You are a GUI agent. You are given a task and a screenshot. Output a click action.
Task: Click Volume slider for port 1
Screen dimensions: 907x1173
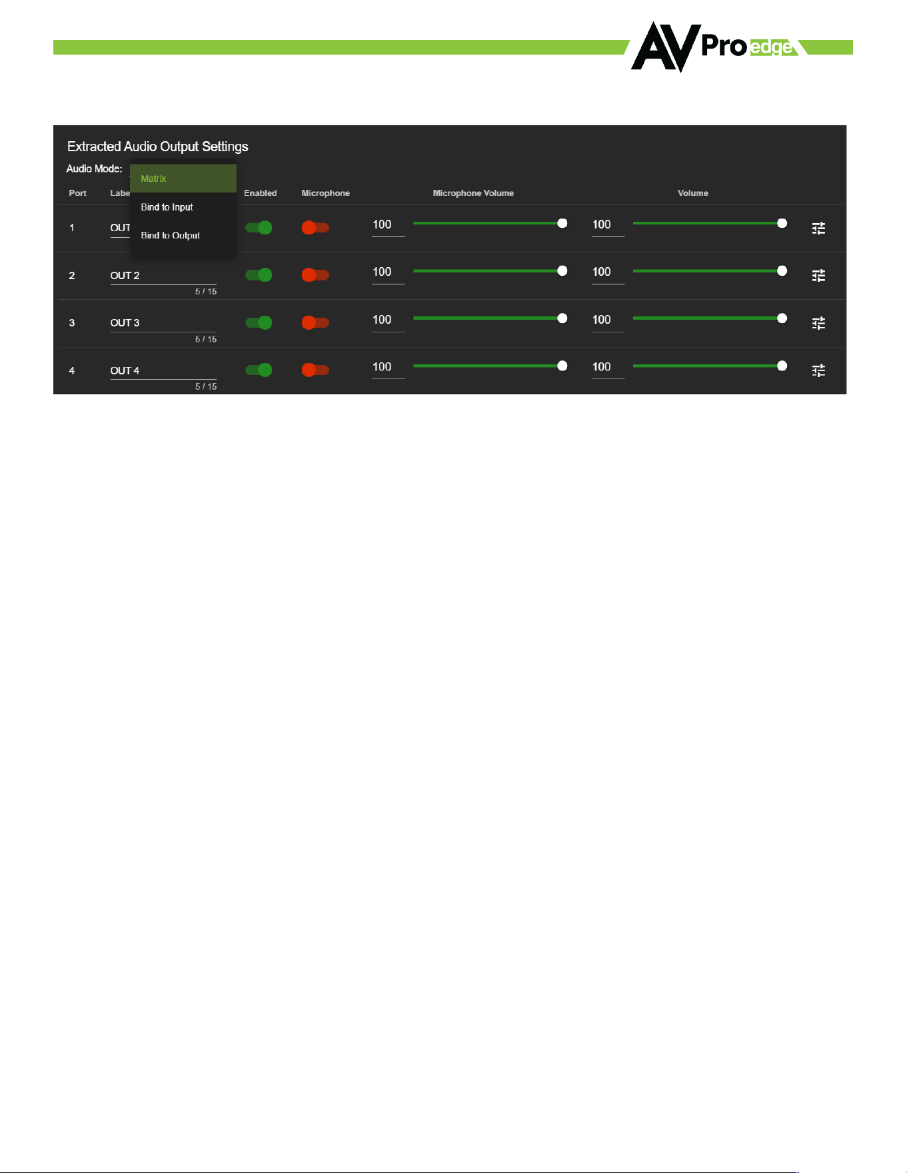click(x=710, y=223)
